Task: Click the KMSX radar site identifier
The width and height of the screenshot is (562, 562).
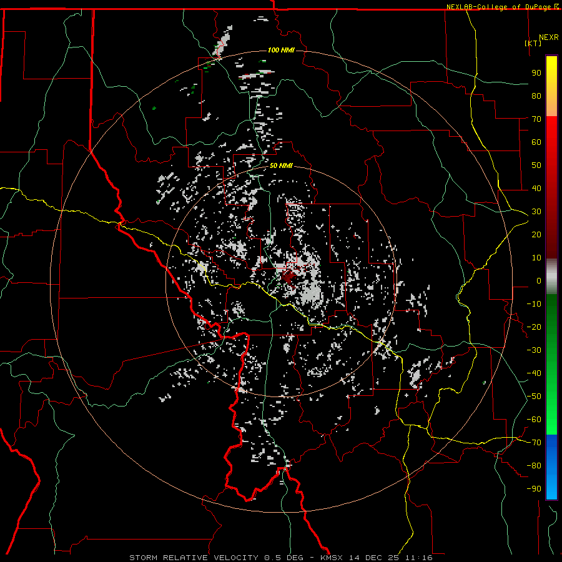Action: (332, 558)
